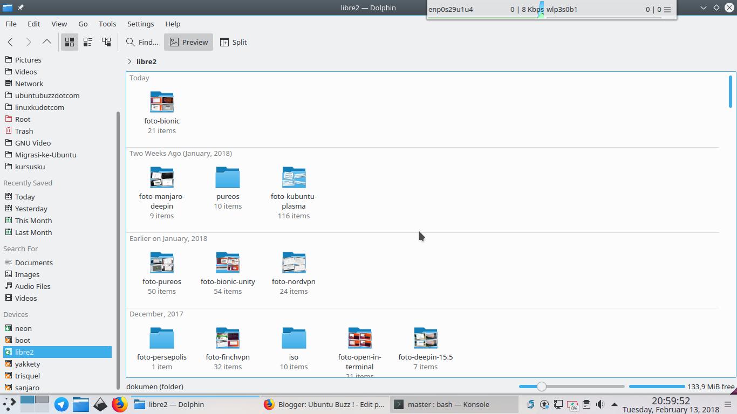Viewport: 737px width, 414px height.
Task: Open the foto-kubuntu-plasma folder
Action: [294, 178]
